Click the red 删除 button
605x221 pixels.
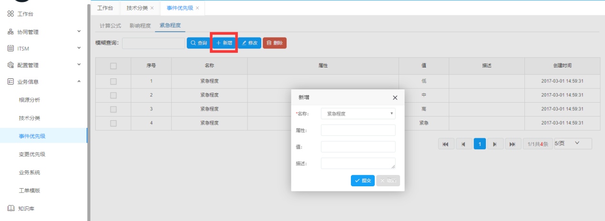[x=275, y=43]
